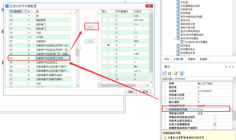Switch to the 数据源 tab
Screen dimensions: 236x140
pos(203,59)
